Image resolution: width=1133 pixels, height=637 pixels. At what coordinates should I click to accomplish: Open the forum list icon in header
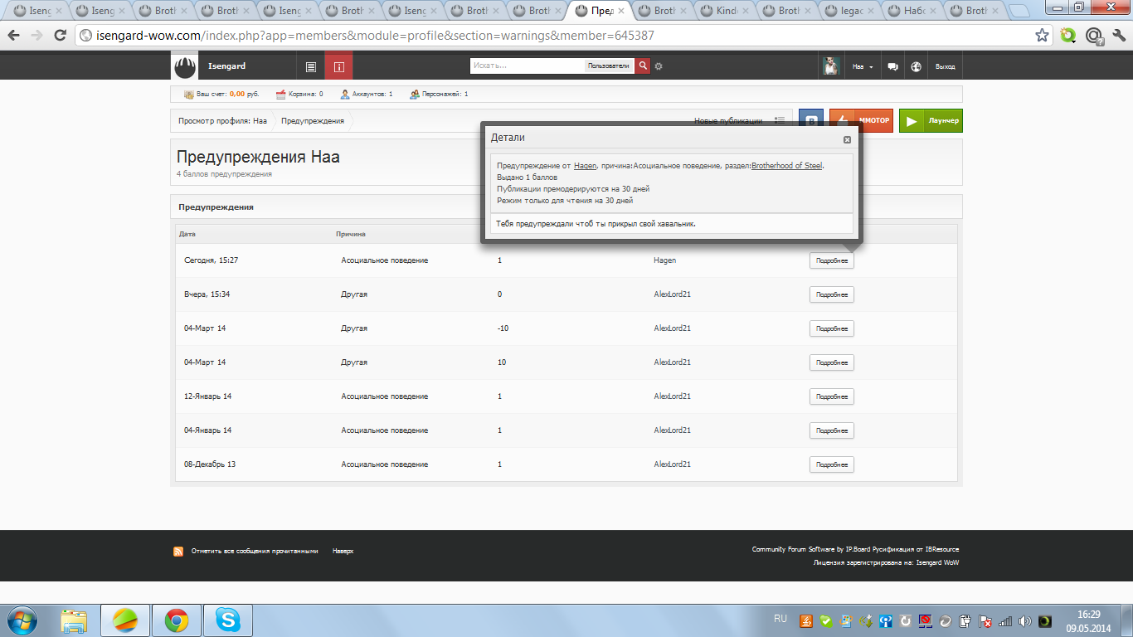point(311,66)
